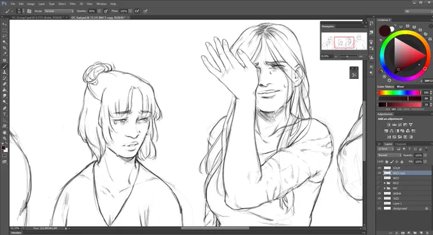
Task: Open the brush Mode dropdown
Action: 59,11
